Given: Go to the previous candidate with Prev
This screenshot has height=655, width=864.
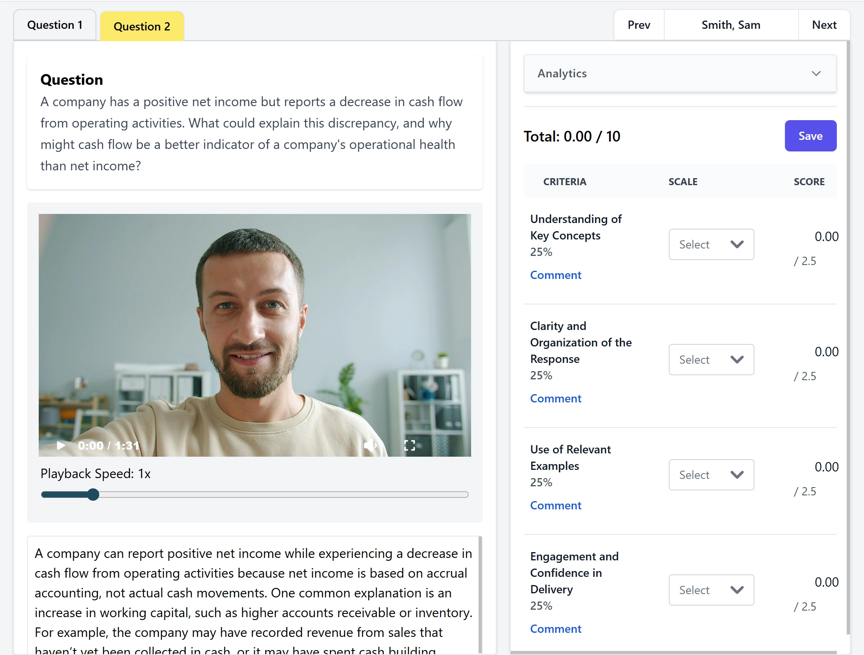Looking at the screenshot, I should pyautogui.click(x=639, y=25).
